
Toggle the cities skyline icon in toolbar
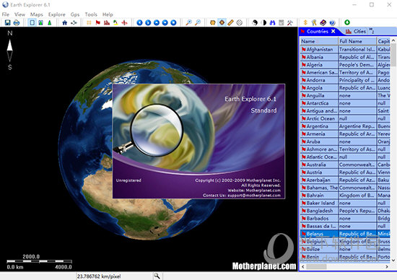tap(107, 23)
